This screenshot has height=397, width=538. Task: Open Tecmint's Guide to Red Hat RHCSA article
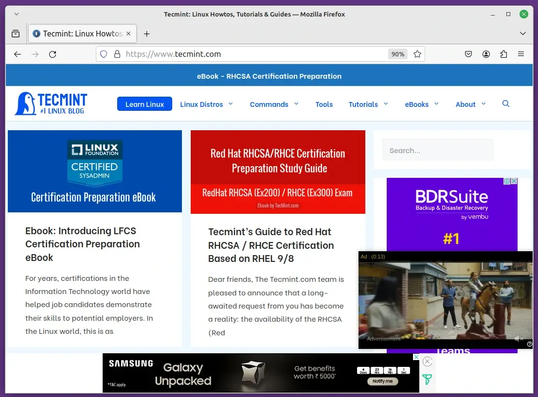click(x=271, y=245)
